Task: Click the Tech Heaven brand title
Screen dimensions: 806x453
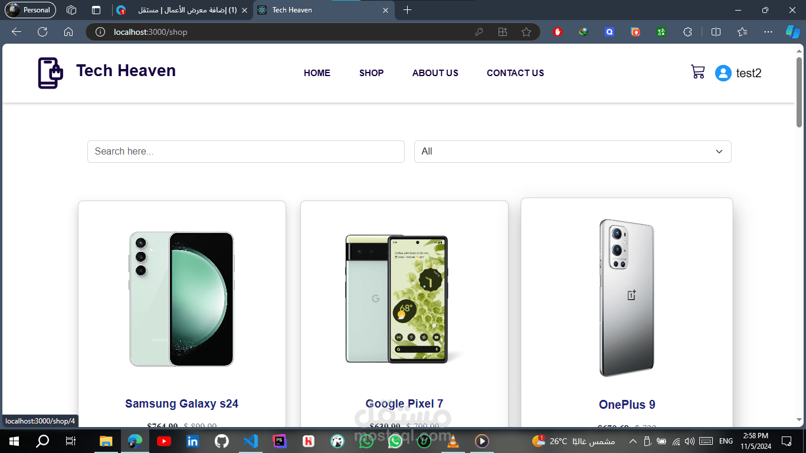Action: 126,71
